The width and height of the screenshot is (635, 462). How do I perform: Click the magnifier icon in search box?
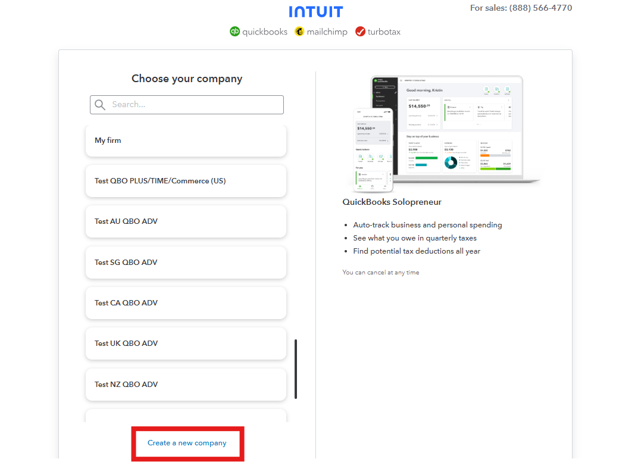point(100,105)
